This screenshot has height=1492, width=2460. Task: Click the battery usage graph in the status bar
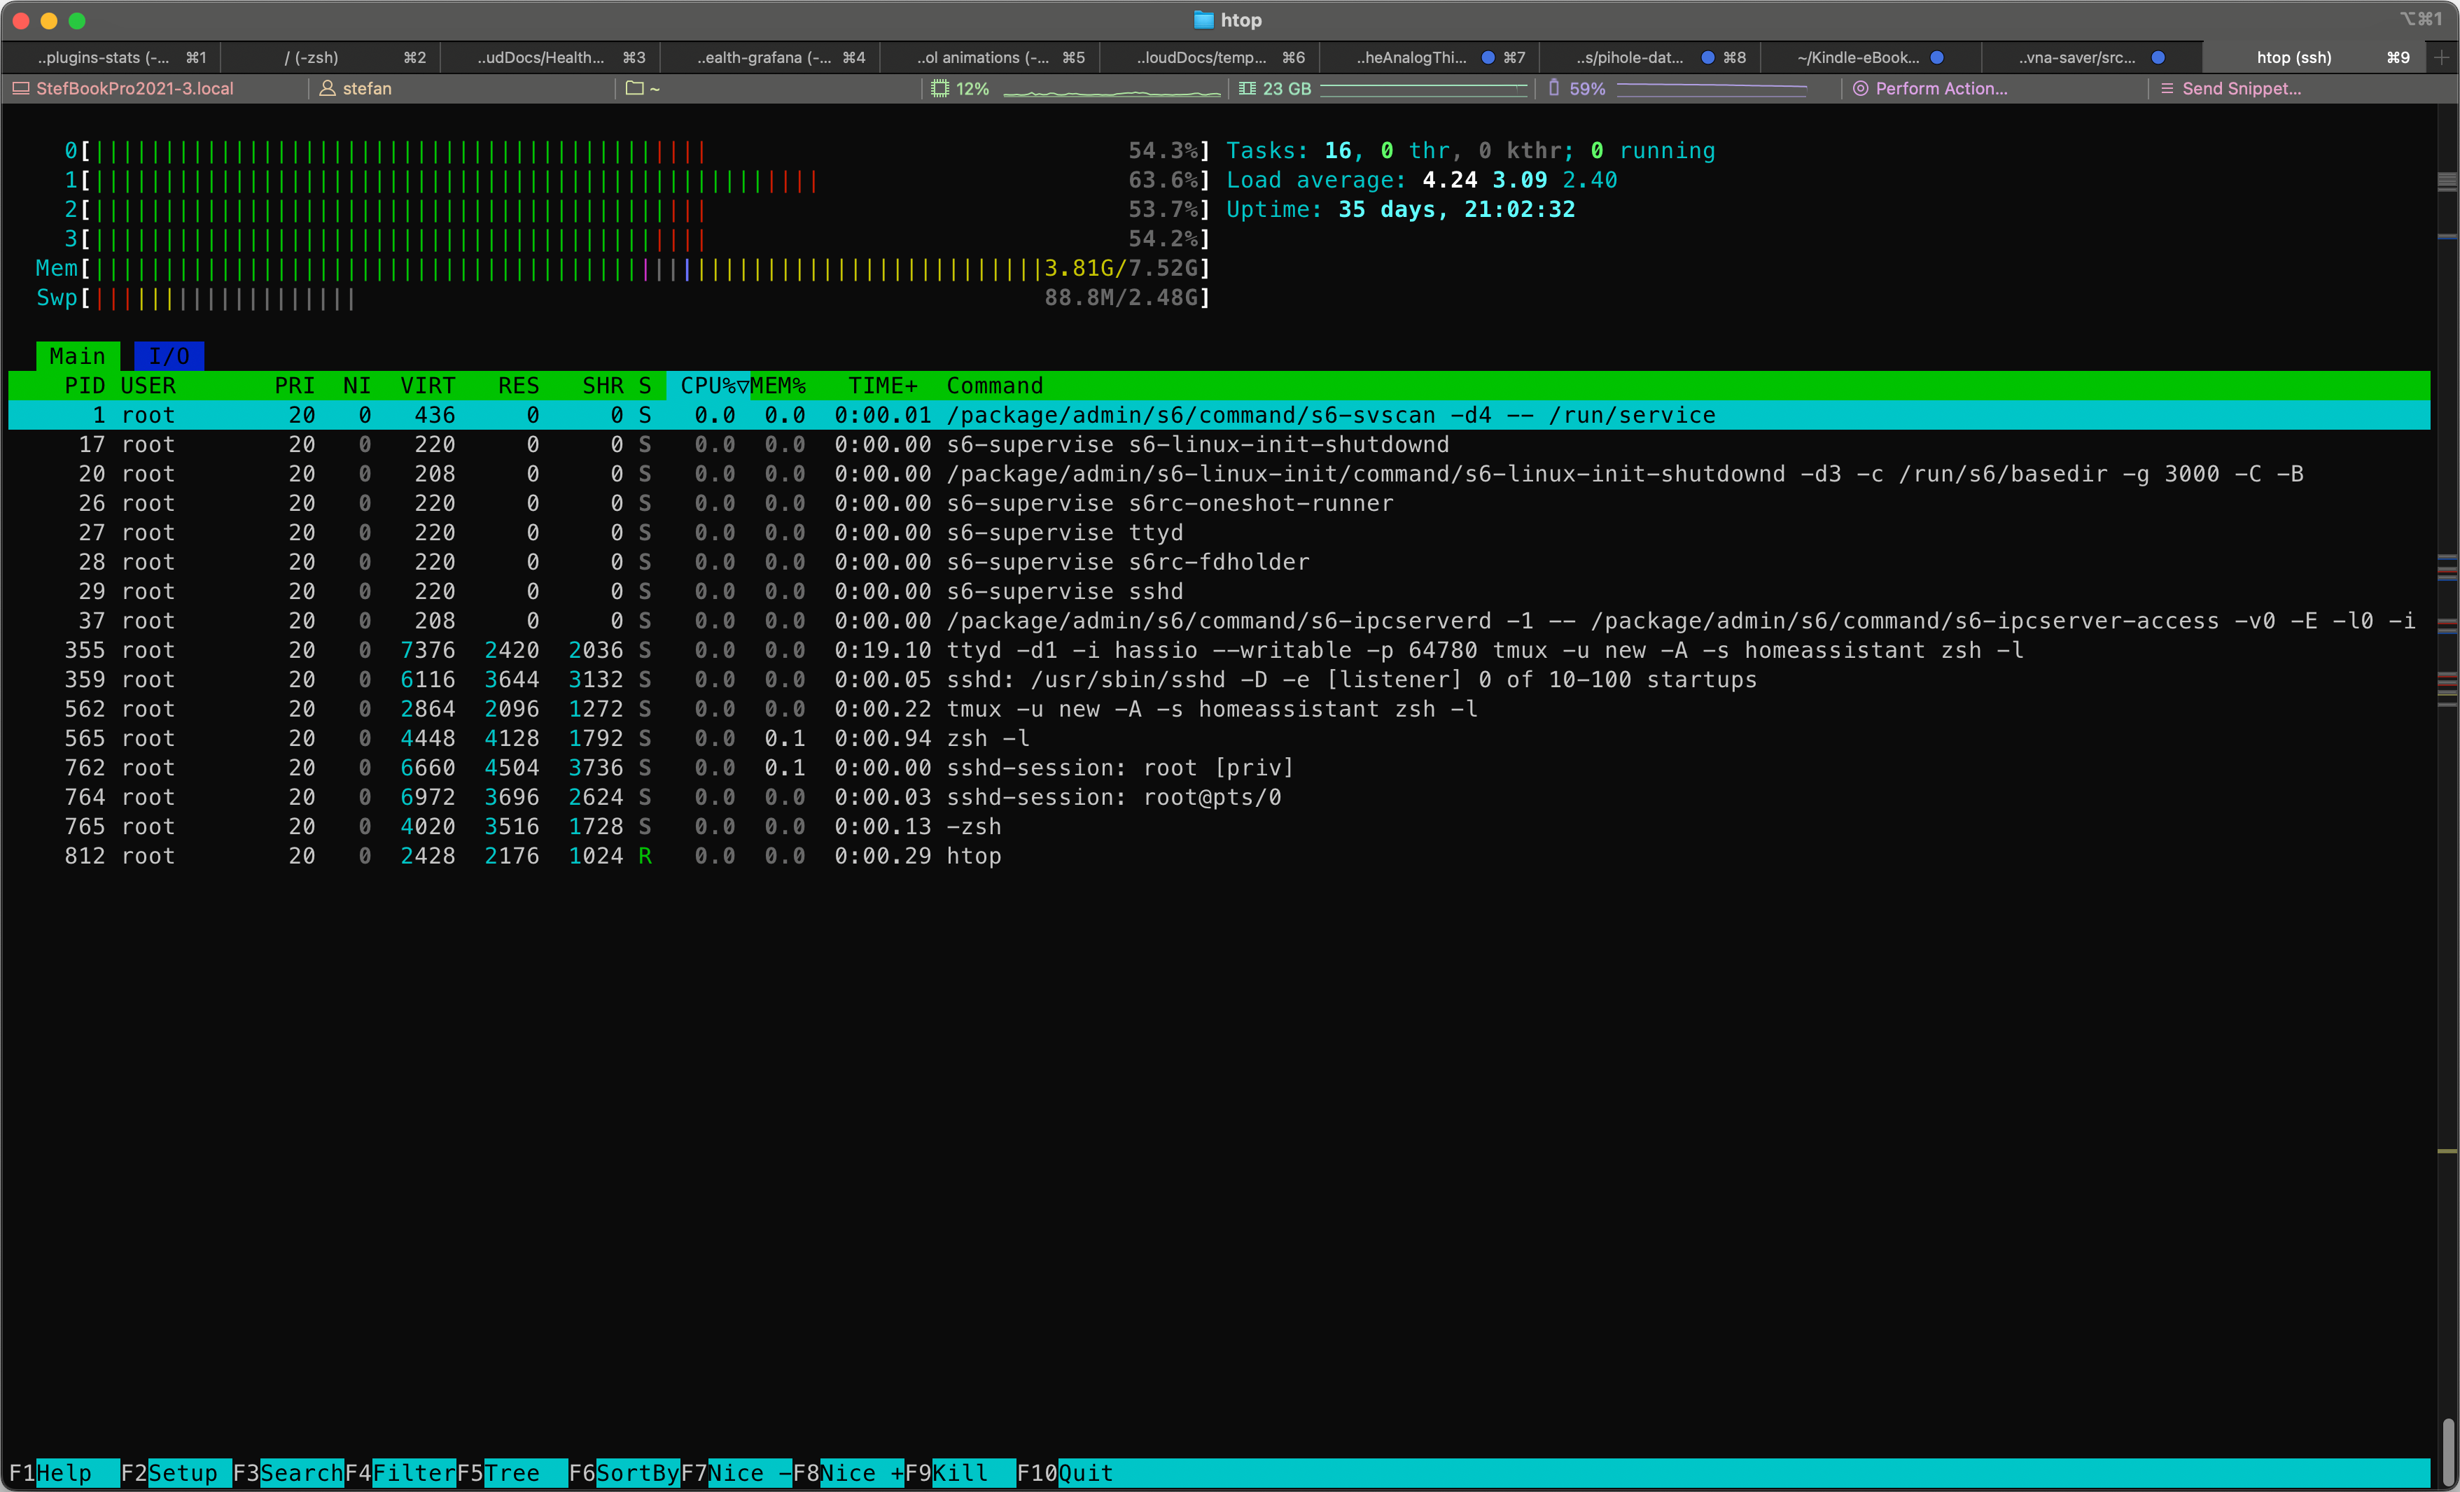(x=1711, y=89)
